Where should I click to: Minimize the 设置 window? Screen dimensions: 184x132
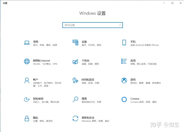164,3
